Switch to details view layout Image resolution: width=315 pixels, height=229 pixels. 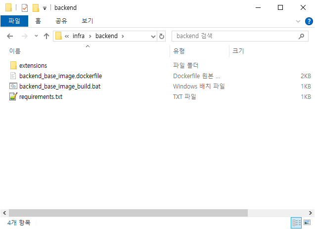[296, 223]
